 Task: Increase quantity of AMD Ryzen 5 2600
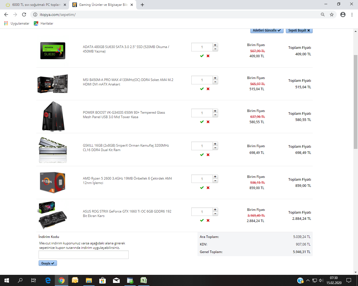coord(215,177)
